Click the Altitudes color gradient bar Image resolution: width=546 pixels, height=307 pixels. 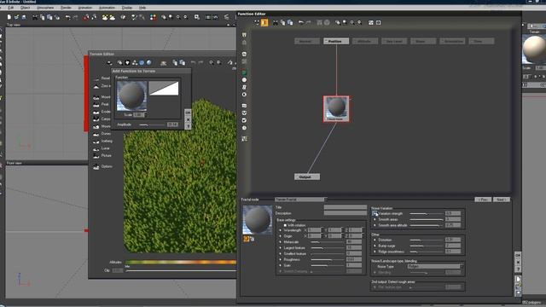click(181, 262)
